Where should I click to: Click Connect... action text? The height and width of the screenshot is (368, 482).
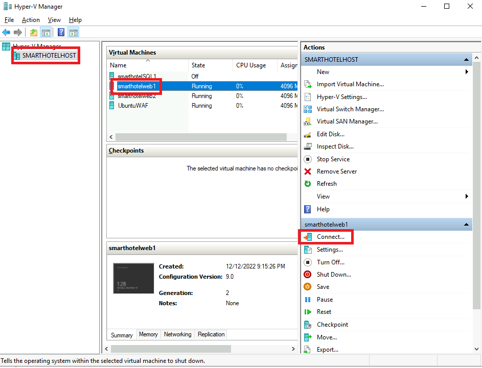(331, 237)
